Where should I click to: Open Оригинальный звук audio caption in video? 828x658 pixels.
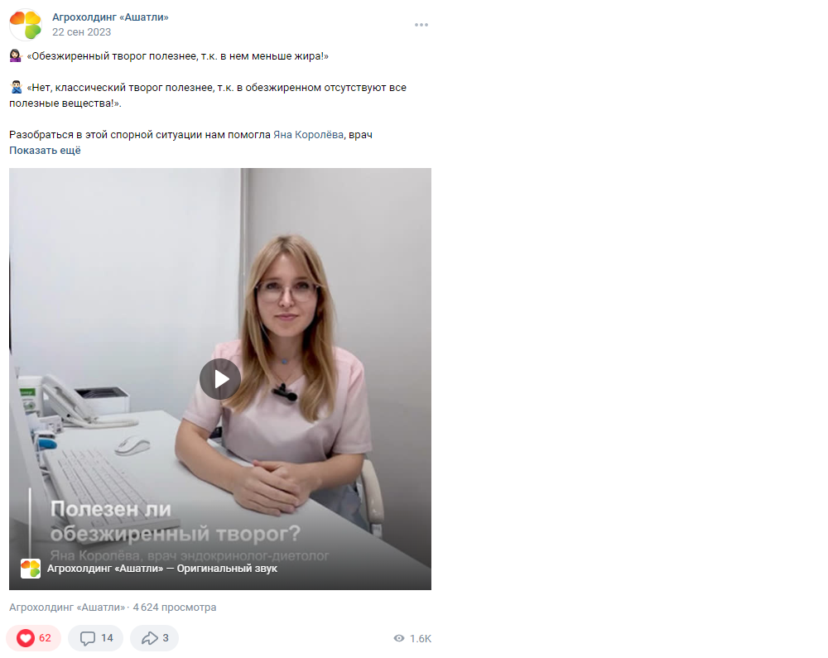227,569
